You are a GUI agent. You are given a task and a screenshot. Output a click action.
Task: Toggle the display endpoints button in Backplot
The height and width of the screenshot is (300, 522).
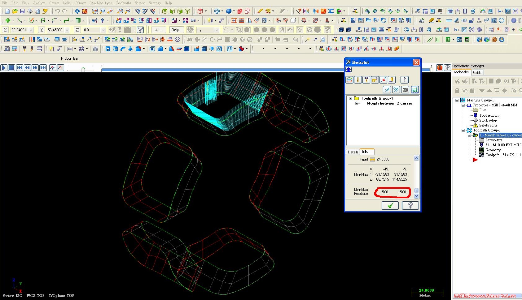(383, 80)
